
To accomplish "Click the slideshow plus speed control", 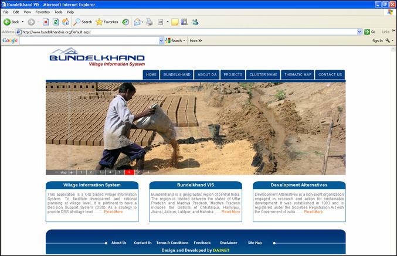I will [x=72, y=172].
